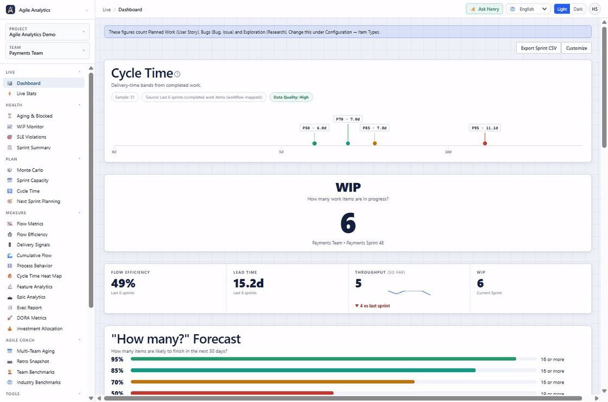The image size is (608, 402).
Task: Click the 70% forecast progress bar
Action: (333, 382)
